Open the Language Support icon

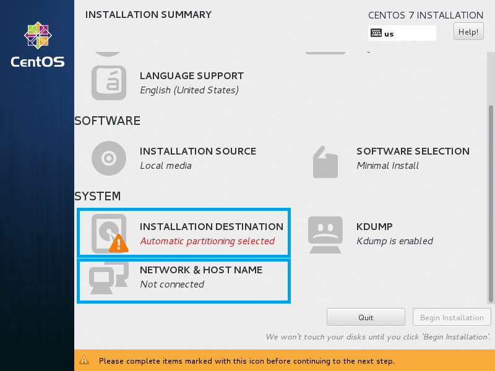click(x=109, y=83)
